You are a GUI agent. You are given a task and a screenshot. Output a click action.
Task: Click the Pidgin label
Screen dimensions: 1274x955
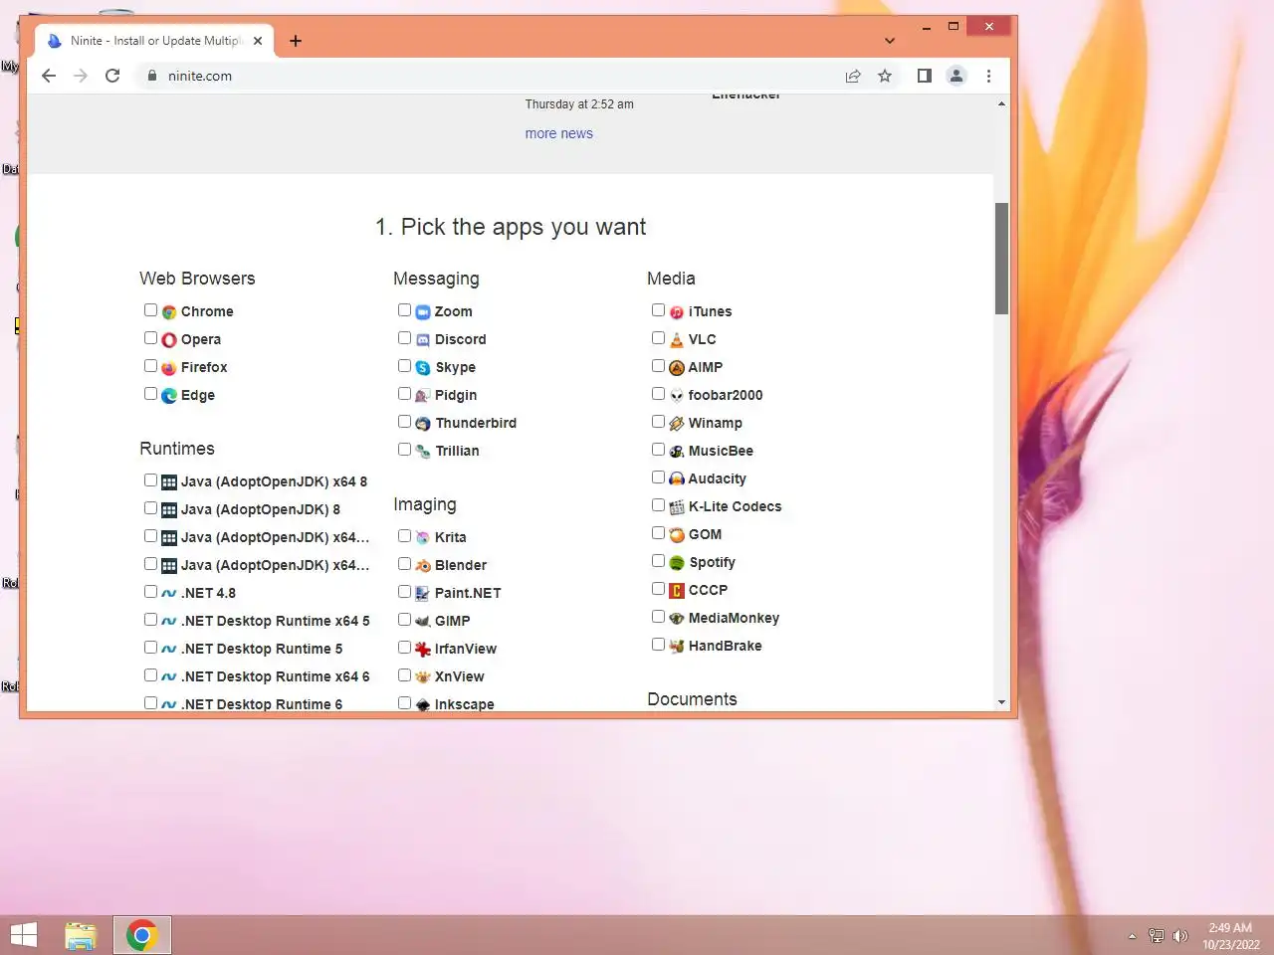click(x=456, y=395)
